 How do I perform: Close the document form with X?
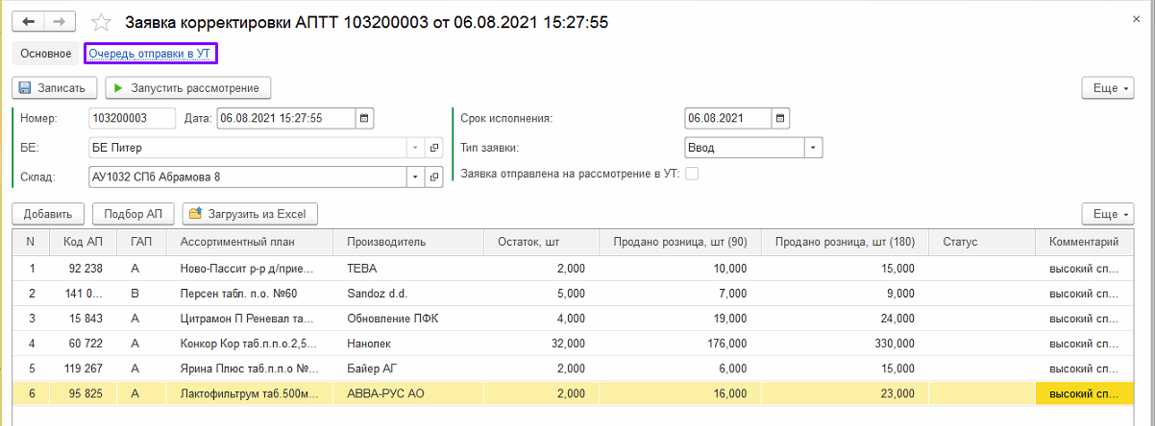[x=1136, y=21]
